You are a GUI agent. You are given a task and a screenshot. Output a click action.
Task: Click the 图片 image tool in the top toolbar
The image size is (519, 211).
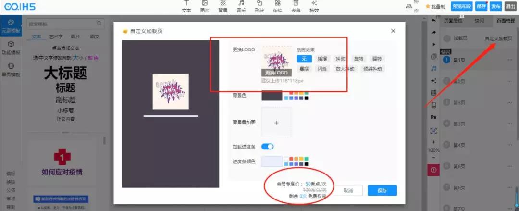click(205, 7)
